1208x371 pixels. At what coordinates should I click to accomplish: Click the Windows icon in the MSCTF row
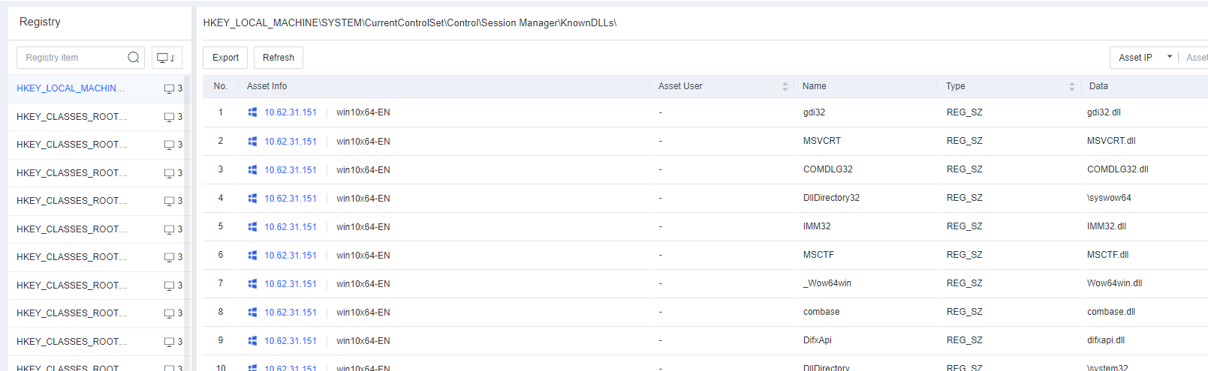point(252,256)
